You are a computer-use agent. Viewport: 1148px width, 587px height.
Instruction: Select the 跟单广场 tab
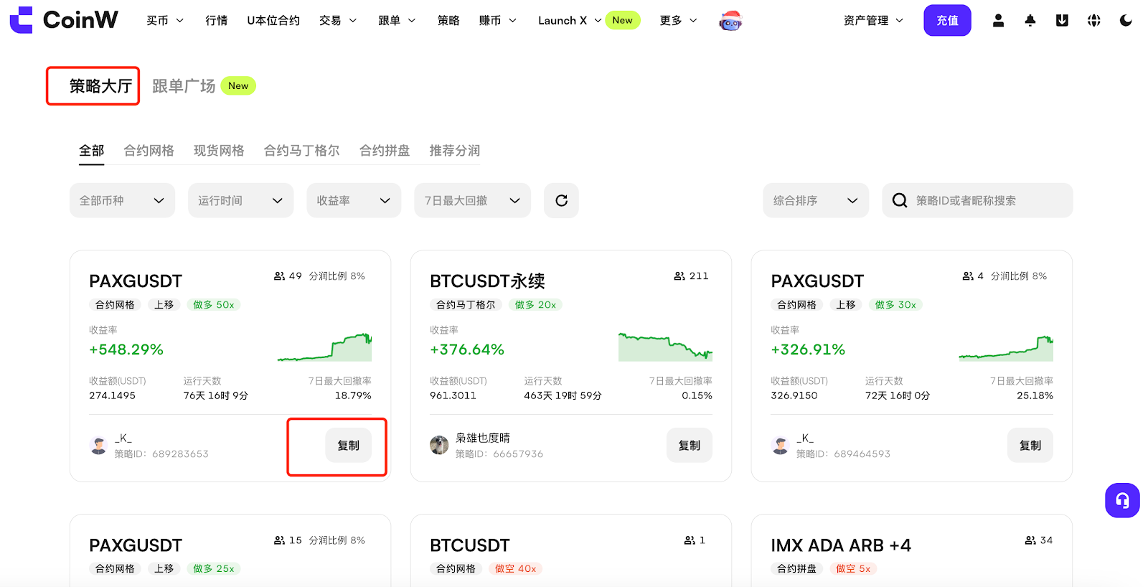coord(184,86)
